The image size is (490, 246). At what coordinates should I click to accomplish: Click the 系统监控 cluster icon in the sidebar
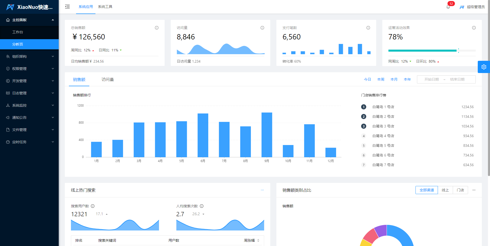pos(8,105)
